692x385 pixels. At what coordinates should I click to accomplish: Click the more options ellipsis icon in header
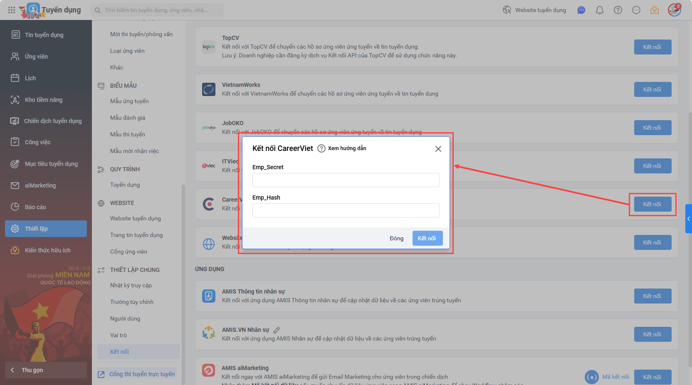click(x=636, y=10)
